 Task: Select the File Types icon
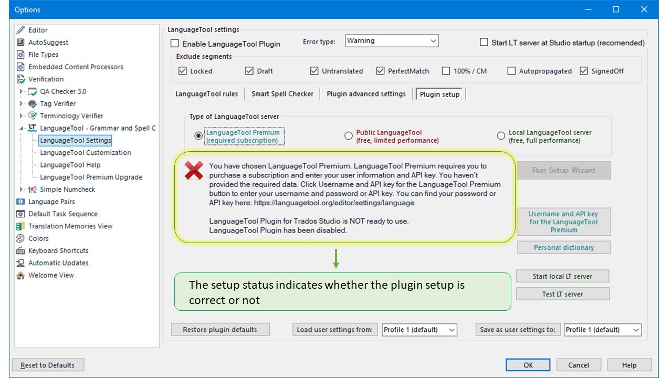point(20,55)
